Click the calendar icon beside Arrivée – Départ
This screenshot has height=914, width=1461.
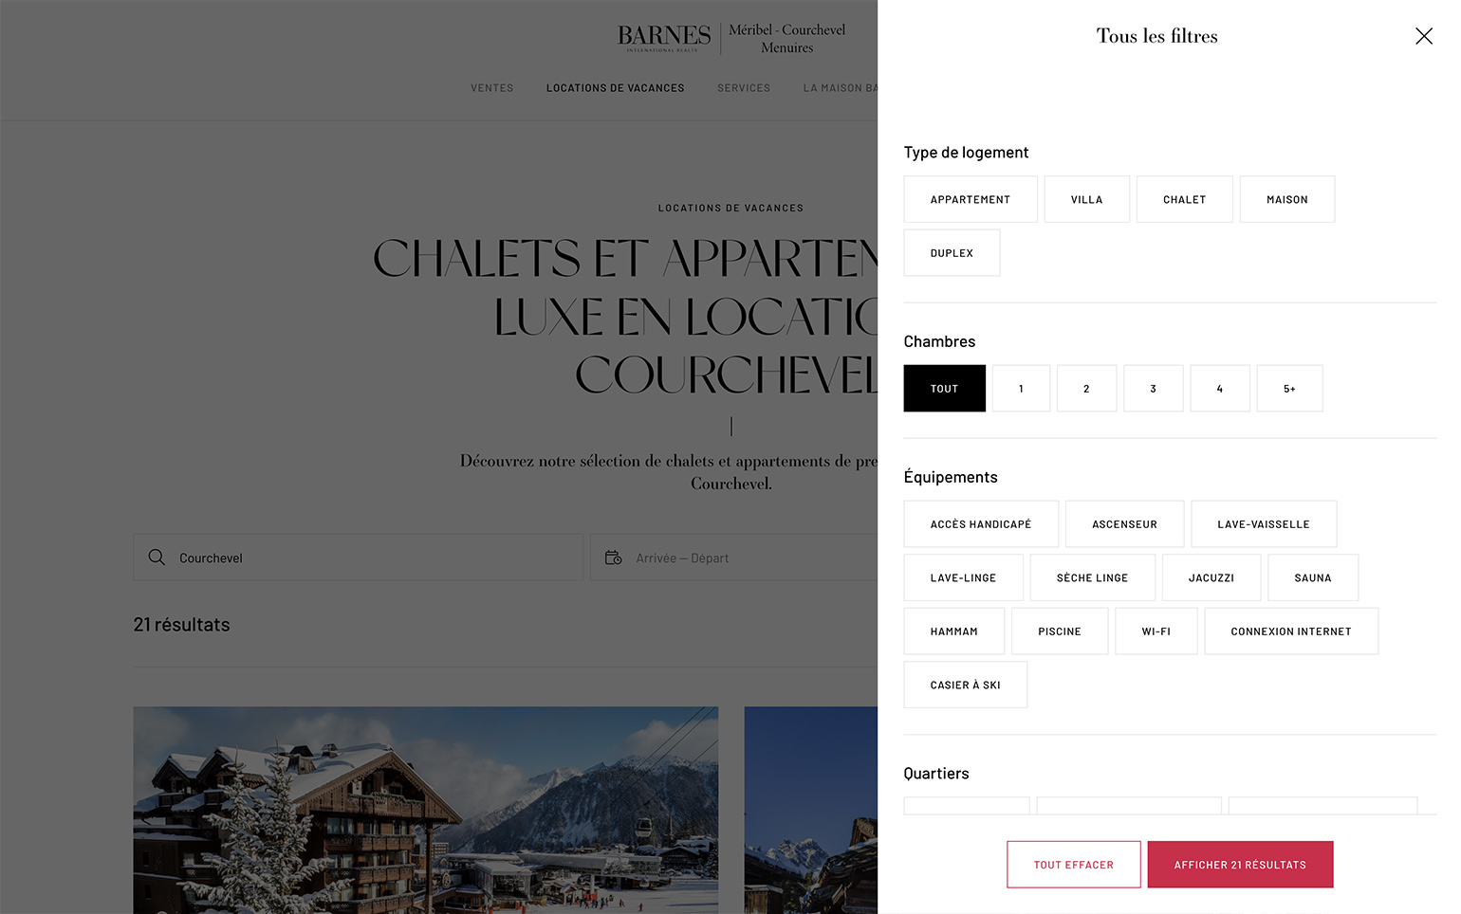pyautogui.click(x=613, y=558)
